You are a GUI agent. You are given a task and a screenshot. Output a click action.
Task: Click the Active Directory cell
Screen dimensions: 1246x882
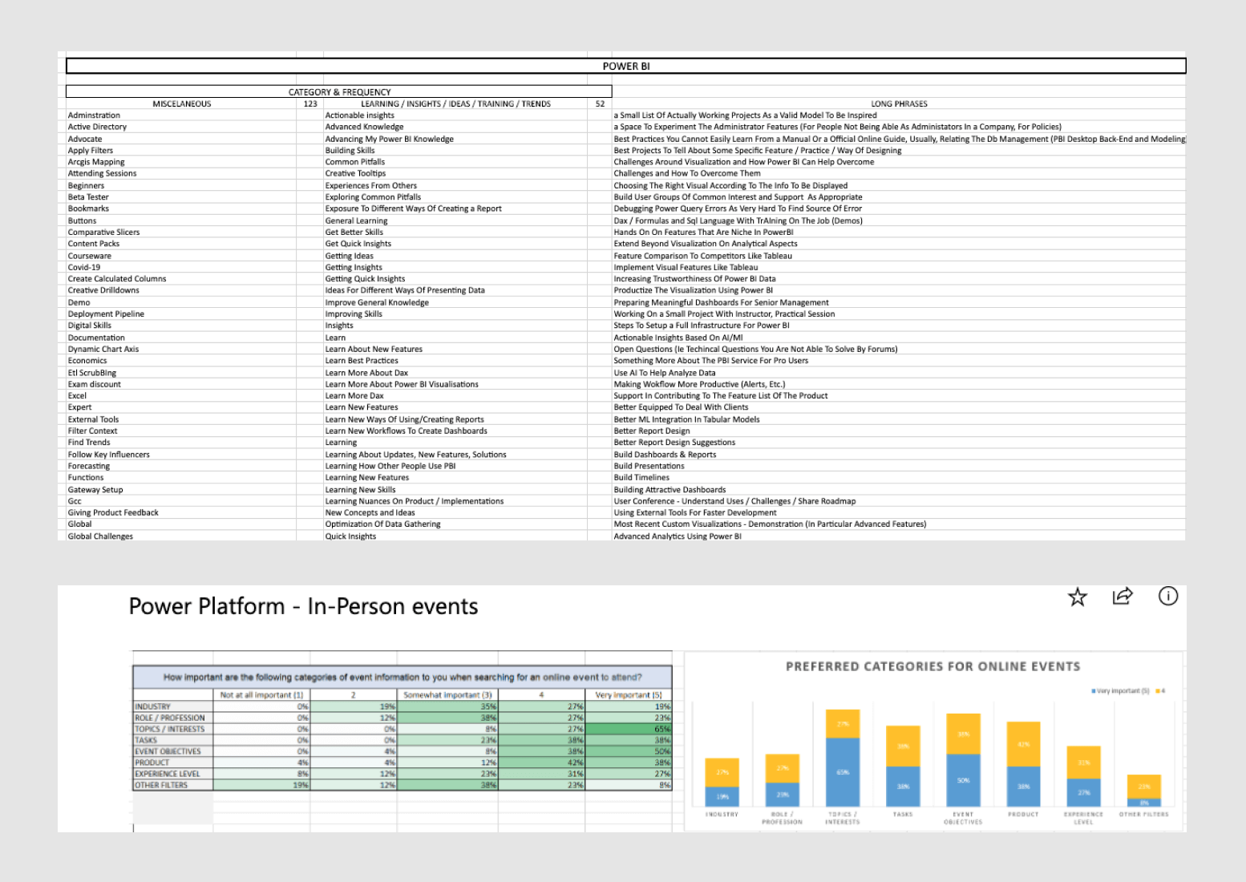click(x=181, y=127)
